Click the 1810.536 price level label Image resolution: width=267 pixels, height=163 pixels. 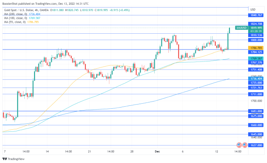256,35
